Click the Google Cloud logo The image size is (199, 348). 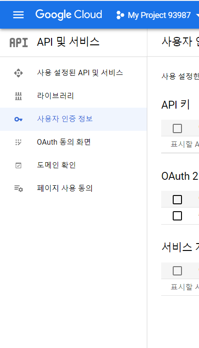pos(69,15)
